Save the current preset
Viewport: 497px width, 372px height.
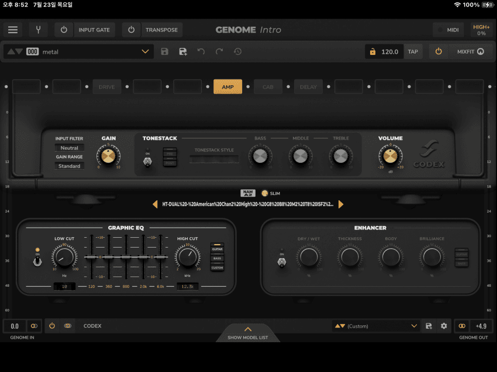tap(164, 51)
